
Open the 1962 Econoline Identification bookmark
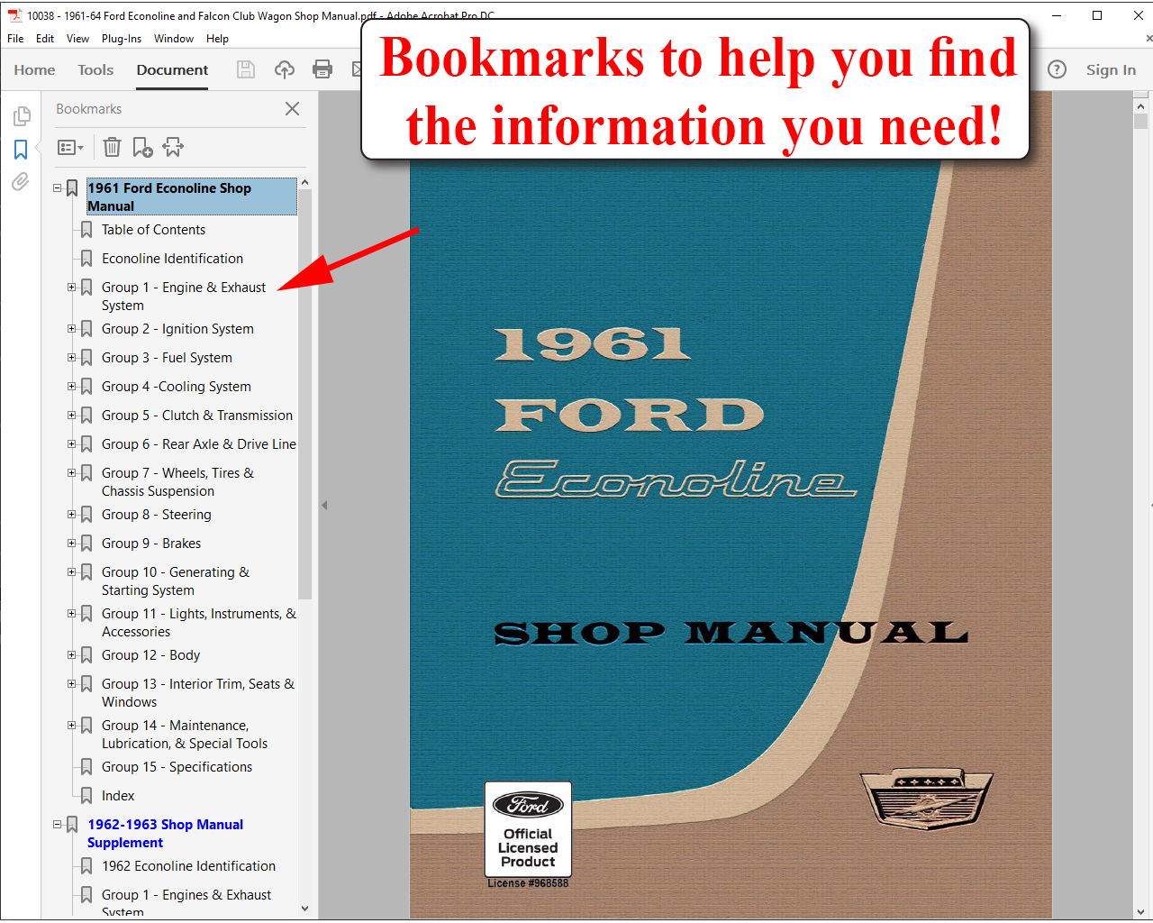(188, 866)
